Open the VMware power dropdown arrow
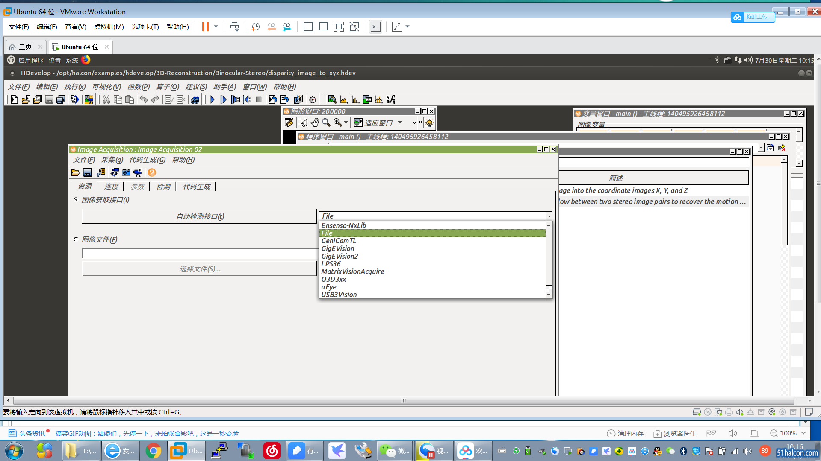Image resolution: width=821 pixels, height=461 pixels. [x=216, y=26]
